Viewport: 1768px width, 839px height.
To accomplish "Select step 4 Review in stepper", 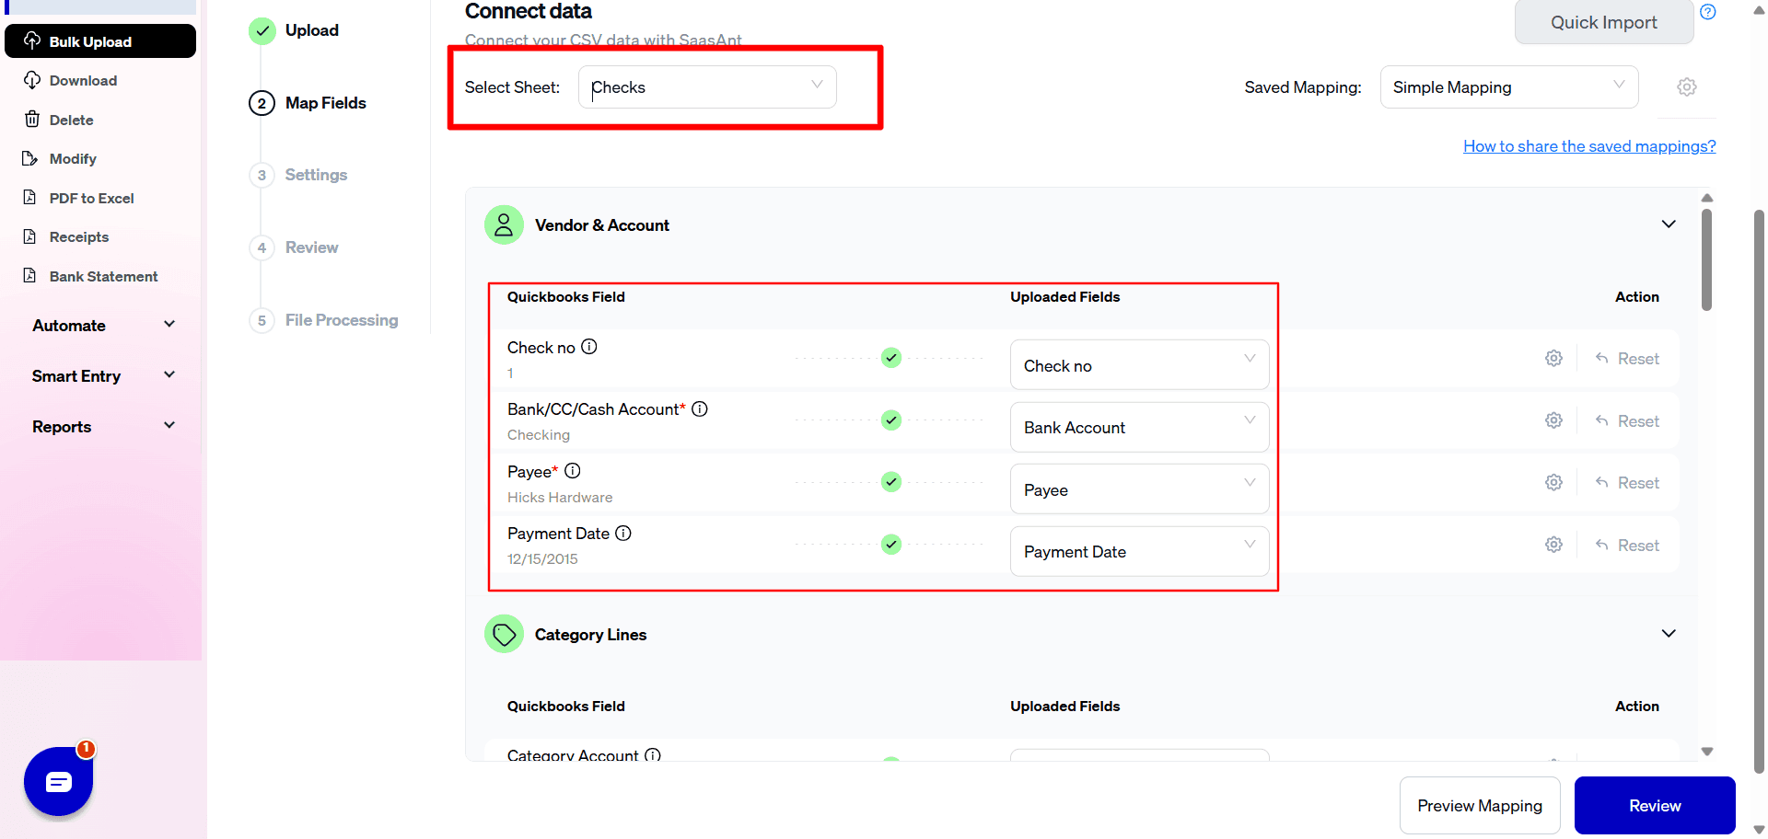I will (294, 247).
